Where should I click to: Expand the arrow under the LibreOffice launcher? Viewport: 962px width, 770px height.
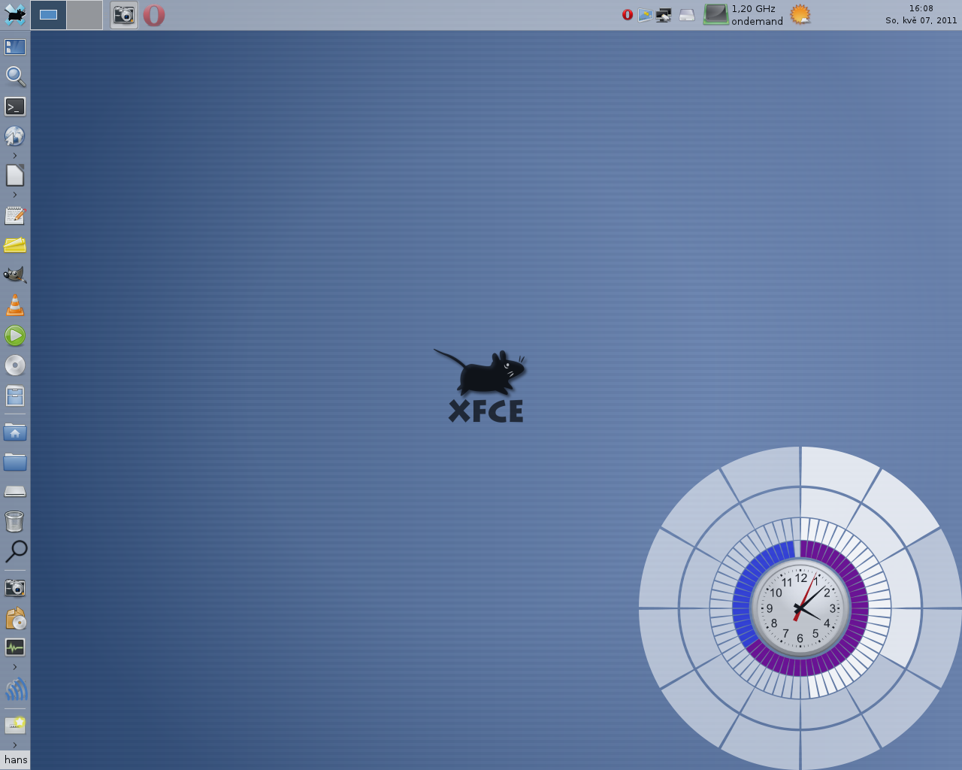coord(15,195)
